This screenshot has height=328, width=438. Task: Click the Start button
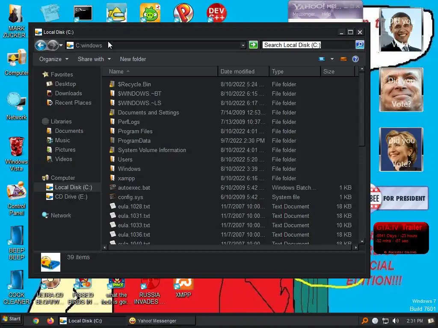pyautogui.click(x=11, y=319)
